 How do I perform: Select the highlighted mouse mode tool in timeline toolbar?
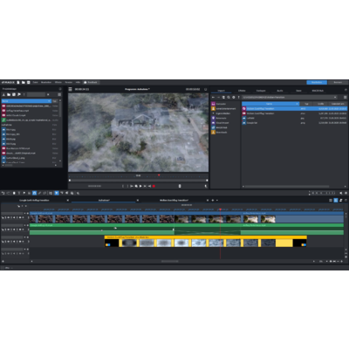click(x=57, y=193)
